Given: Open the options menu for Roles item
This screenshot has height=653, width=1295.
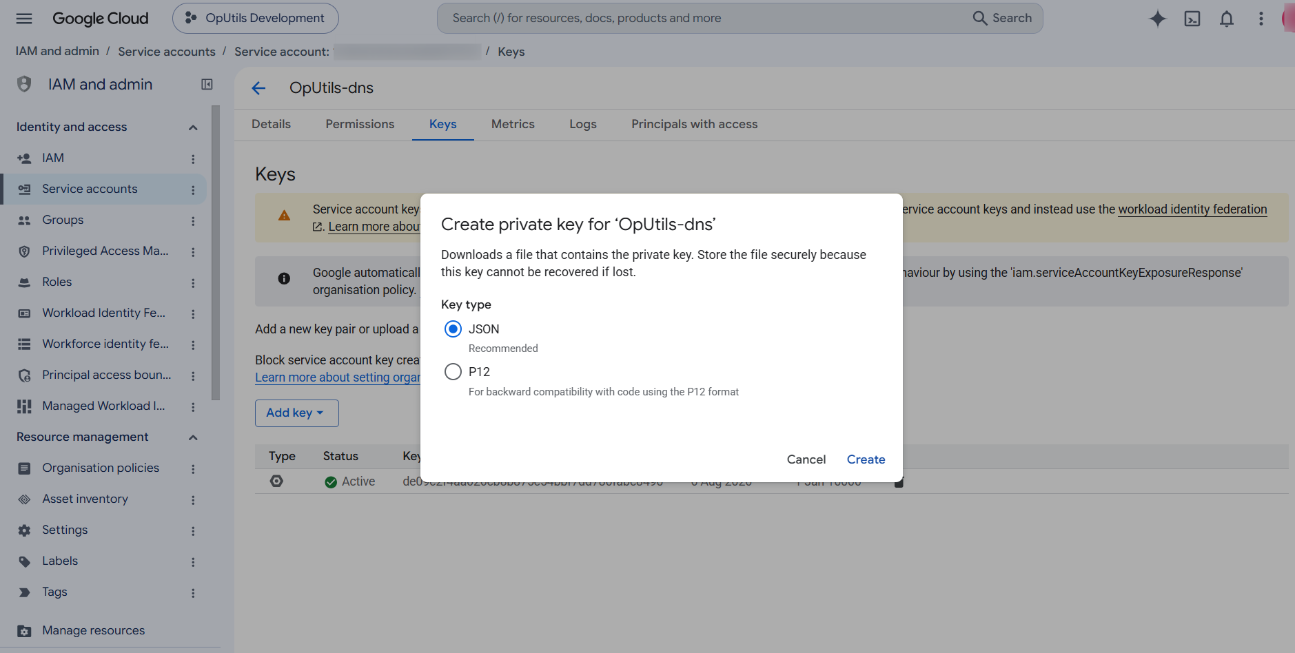Looking at the screenshot, I should tap(193, 283).
